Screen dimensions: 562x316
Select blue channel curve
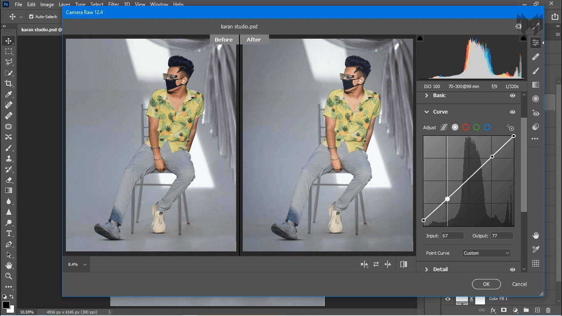pyautogui.click(x=487, y=128)
